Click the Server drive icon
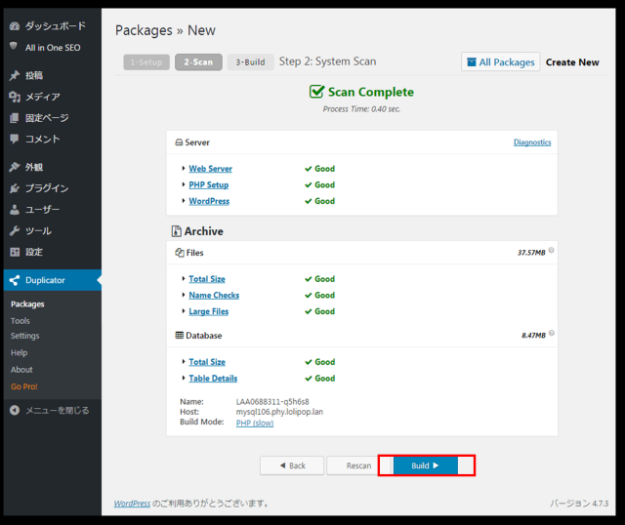Screen dimensions: 625x525 (x=179, y=142)
